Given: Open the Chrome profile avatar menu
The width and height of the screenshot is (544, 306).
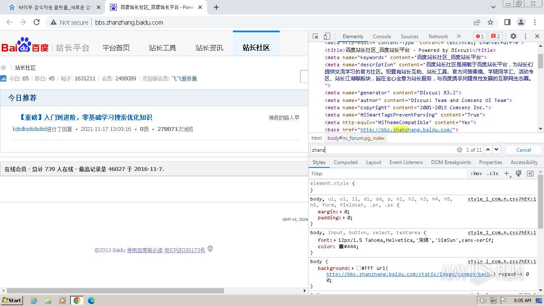Looking at the screenshot, I should click(x=521, y=22).
